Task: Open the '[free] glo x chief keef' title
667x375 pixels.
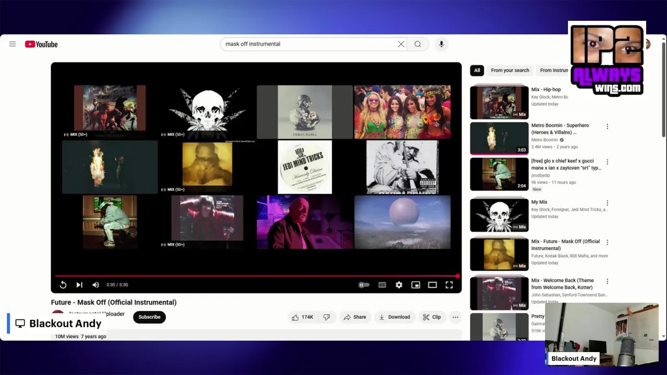Action: (566, 165)
